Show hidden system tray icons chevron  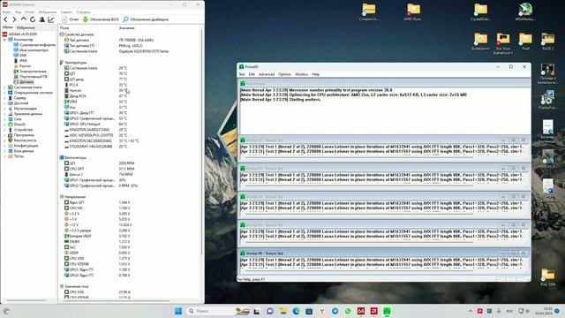471,311
